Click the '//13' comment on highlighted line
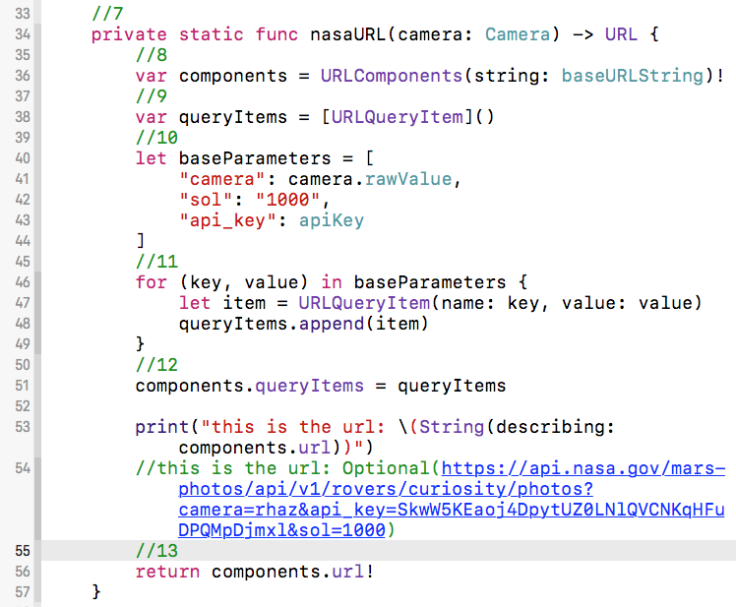This screenshot has width=736, height=607. point(156,551)
